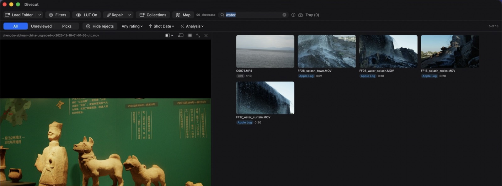
Task: Expand the Repair dropdown arrow
Action: coord(130,15)
